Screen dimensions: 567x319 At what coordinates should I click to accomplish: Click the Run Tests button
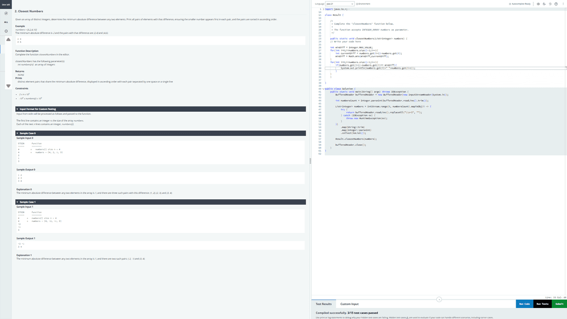[x=542, y=304]
